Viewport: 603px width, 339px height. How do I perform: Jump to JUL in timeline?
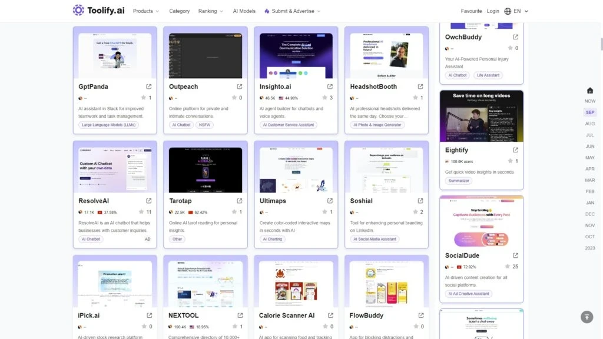(589, 135)
